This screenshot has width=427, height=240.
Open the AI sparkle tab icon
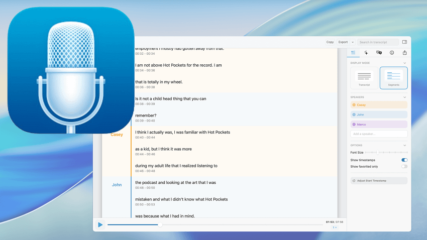pyautogui.click(x=366, y=53)
